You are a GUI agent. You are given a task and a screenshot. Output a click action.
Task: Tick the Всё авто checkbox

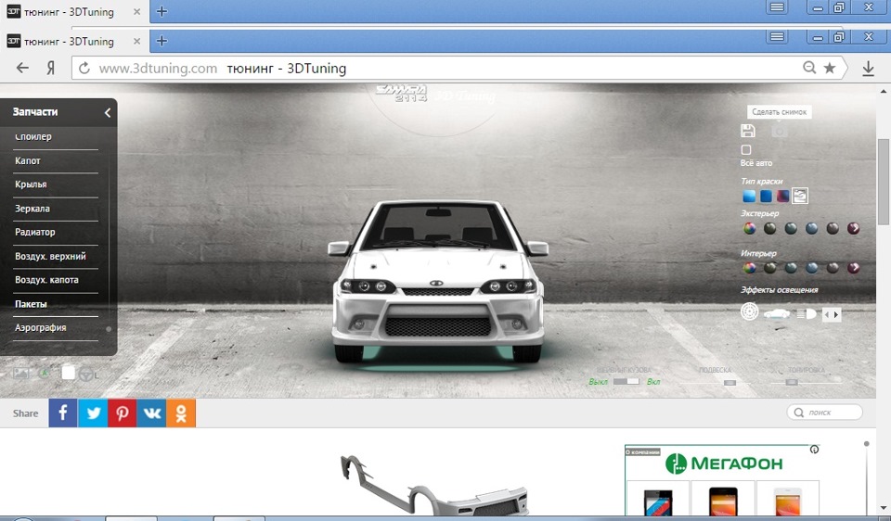pyautogui.click(x=746, y=150)
